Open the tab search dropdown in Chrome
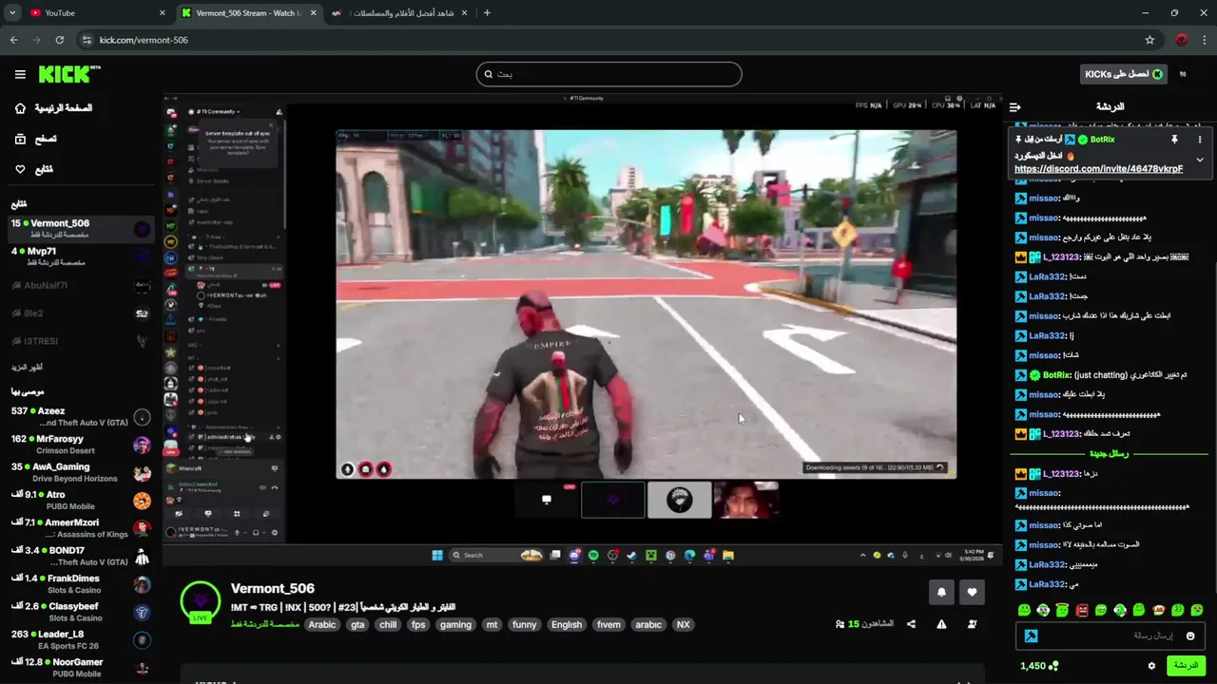This screenshot has width=1217, height=684. click(12, 13)
